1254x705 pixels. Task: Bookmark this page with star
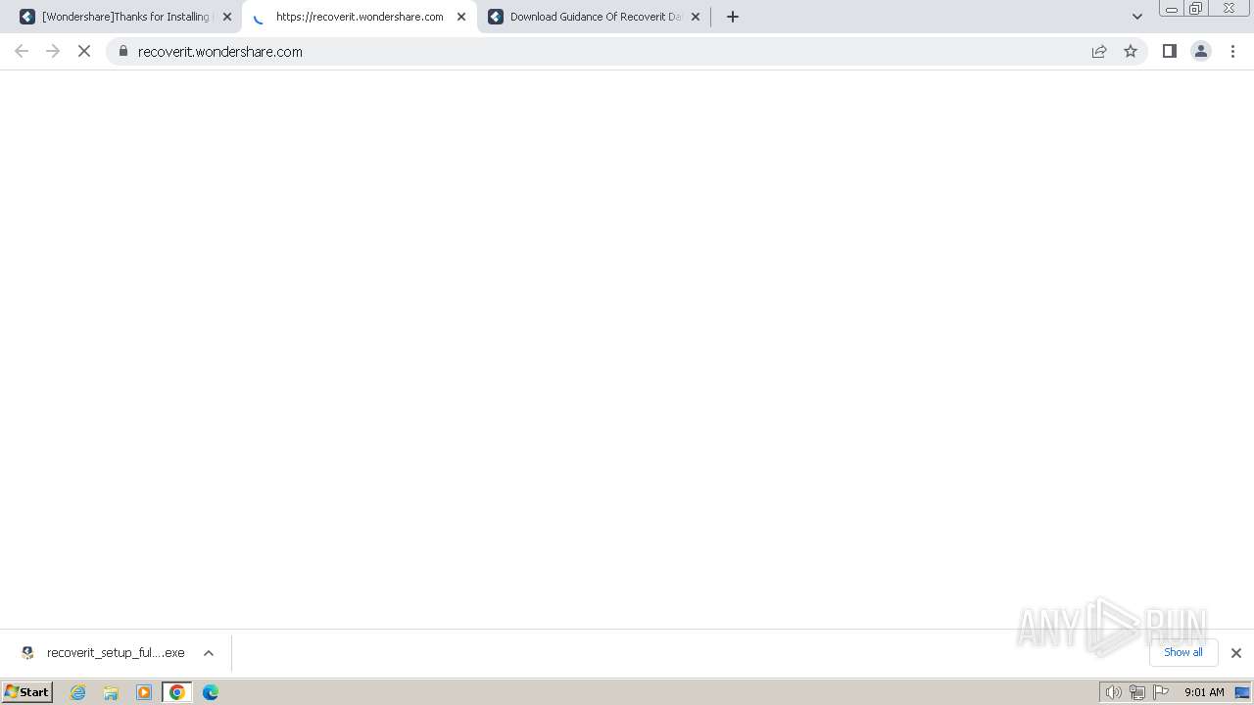tap(1131, 51)
